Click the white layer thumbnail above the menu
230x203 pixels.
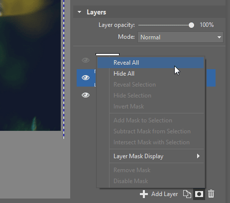108,55
